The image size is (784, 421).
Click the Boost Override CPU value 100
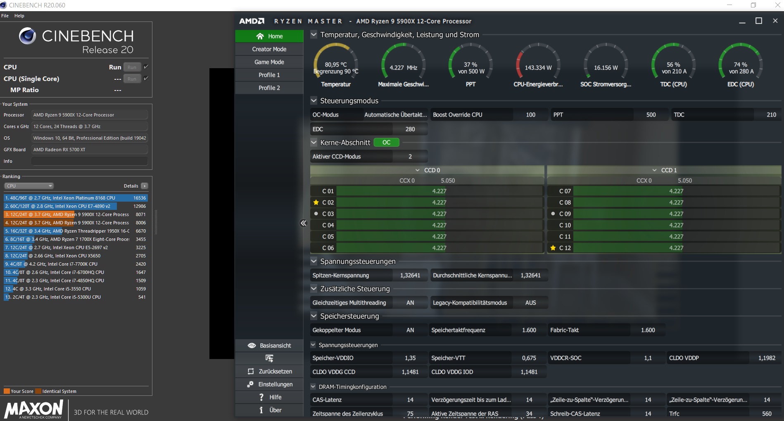point(530,115)
